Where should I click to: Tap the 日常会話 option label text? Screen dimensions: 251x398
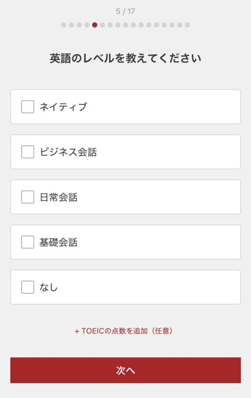pyautogui.click(x=59, y=197)
